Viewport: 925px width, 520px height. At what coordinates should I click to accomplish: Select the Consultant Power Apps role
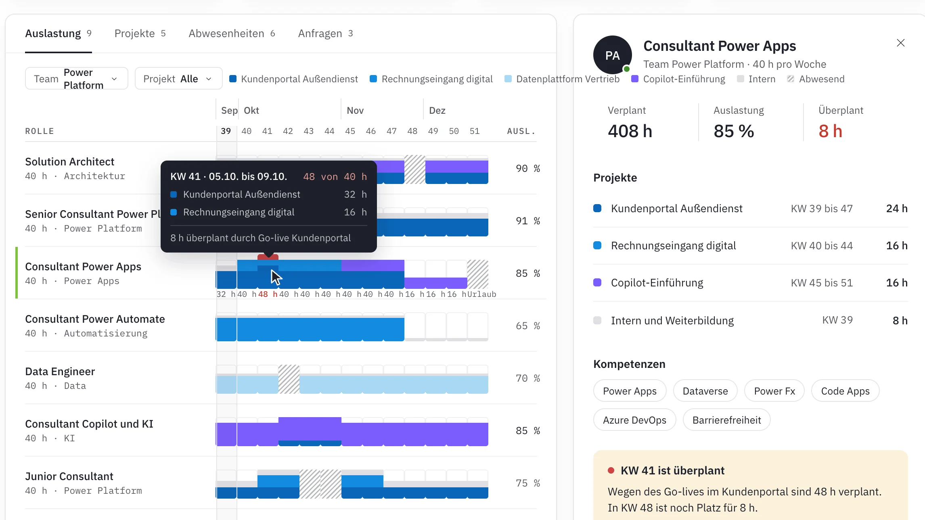pos(83,273)
